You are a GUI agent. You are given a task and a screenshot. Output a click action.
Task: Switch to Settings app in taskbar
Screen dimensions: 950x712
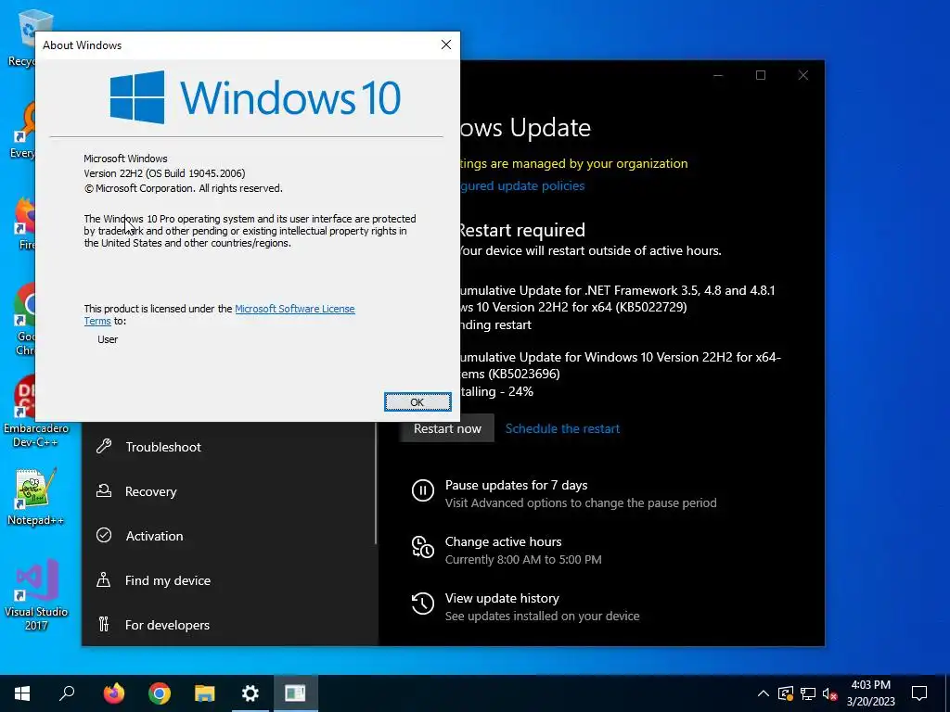point(250,693)
